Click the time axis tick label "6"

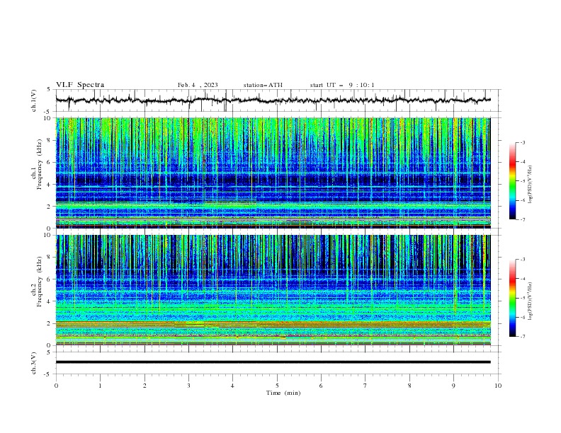[321, 386]
